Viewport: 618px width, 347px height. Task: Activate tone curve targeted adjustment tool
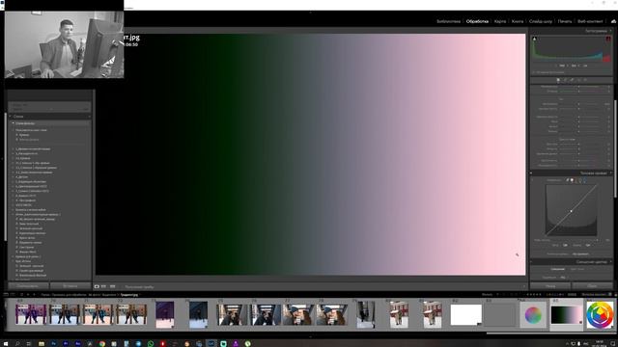[x=532, y=180]
